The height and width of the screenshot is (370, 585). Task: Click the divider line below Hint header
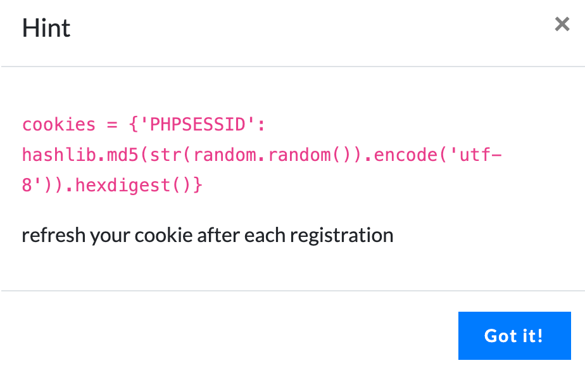tap(292, 67)
